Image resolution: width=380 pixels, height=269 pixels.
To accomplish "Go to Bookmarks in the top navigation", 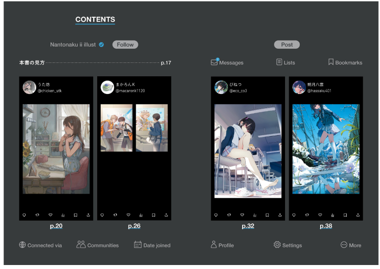I will [x=345, y=62].
